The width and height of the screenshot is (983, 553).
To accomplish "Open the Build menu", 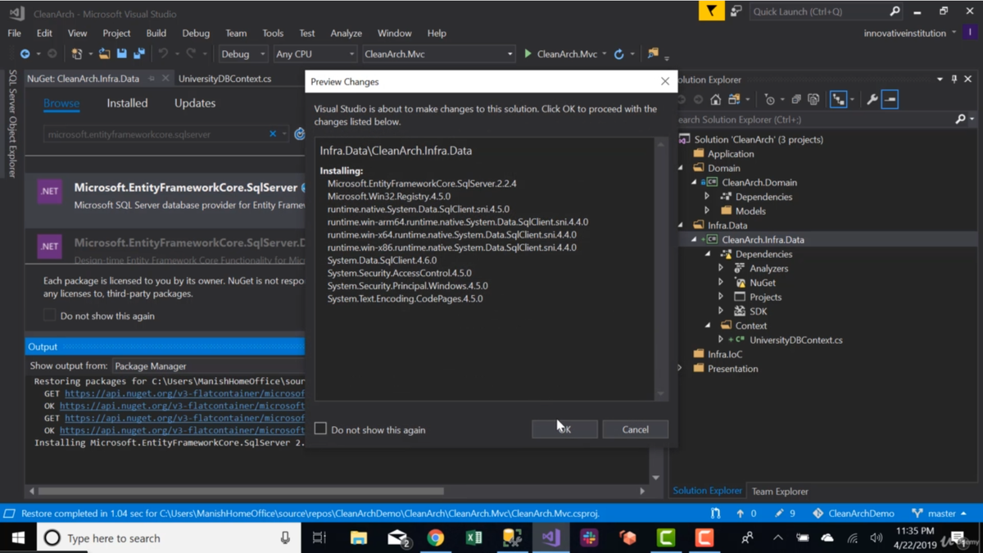I will (x=156, y=34).
